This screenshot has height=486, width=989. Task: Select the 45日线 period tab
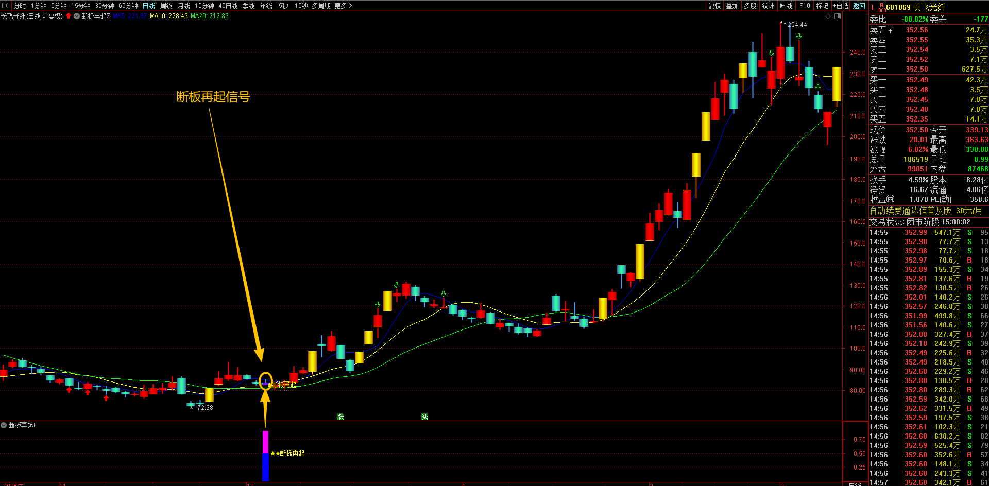(228, 6)
